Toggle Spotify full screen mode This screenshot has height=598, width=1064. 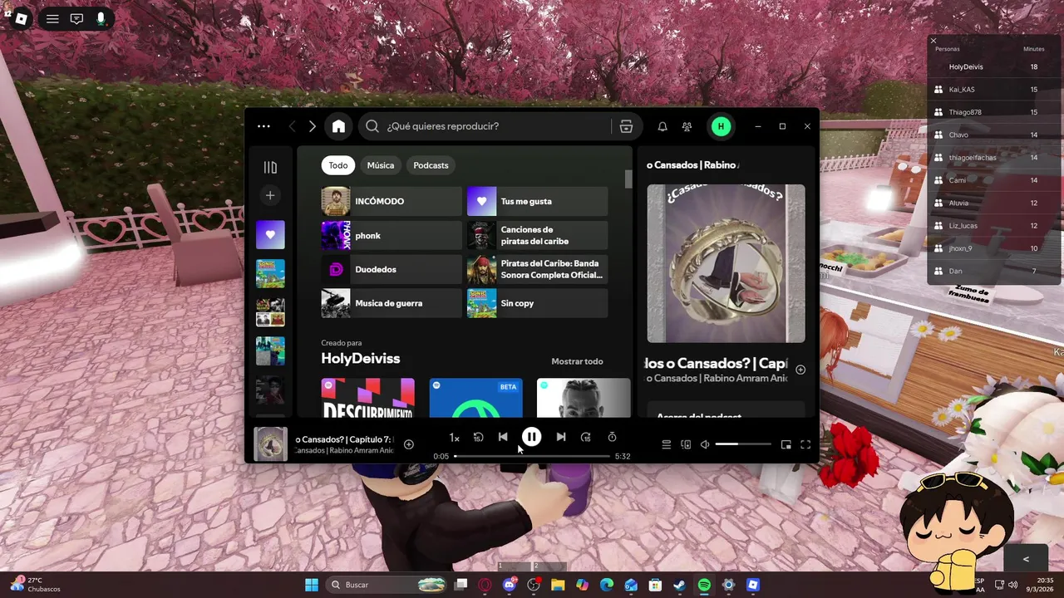pos(805,444)
